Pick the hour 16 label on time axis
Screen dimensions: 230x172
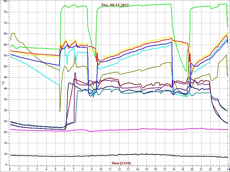[x=155, y=169]
